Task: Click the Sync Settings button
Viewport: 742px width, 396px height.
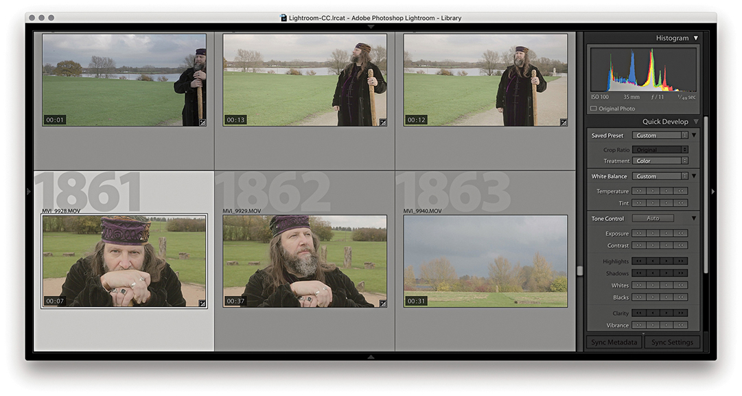Action: tap(672, 342)
